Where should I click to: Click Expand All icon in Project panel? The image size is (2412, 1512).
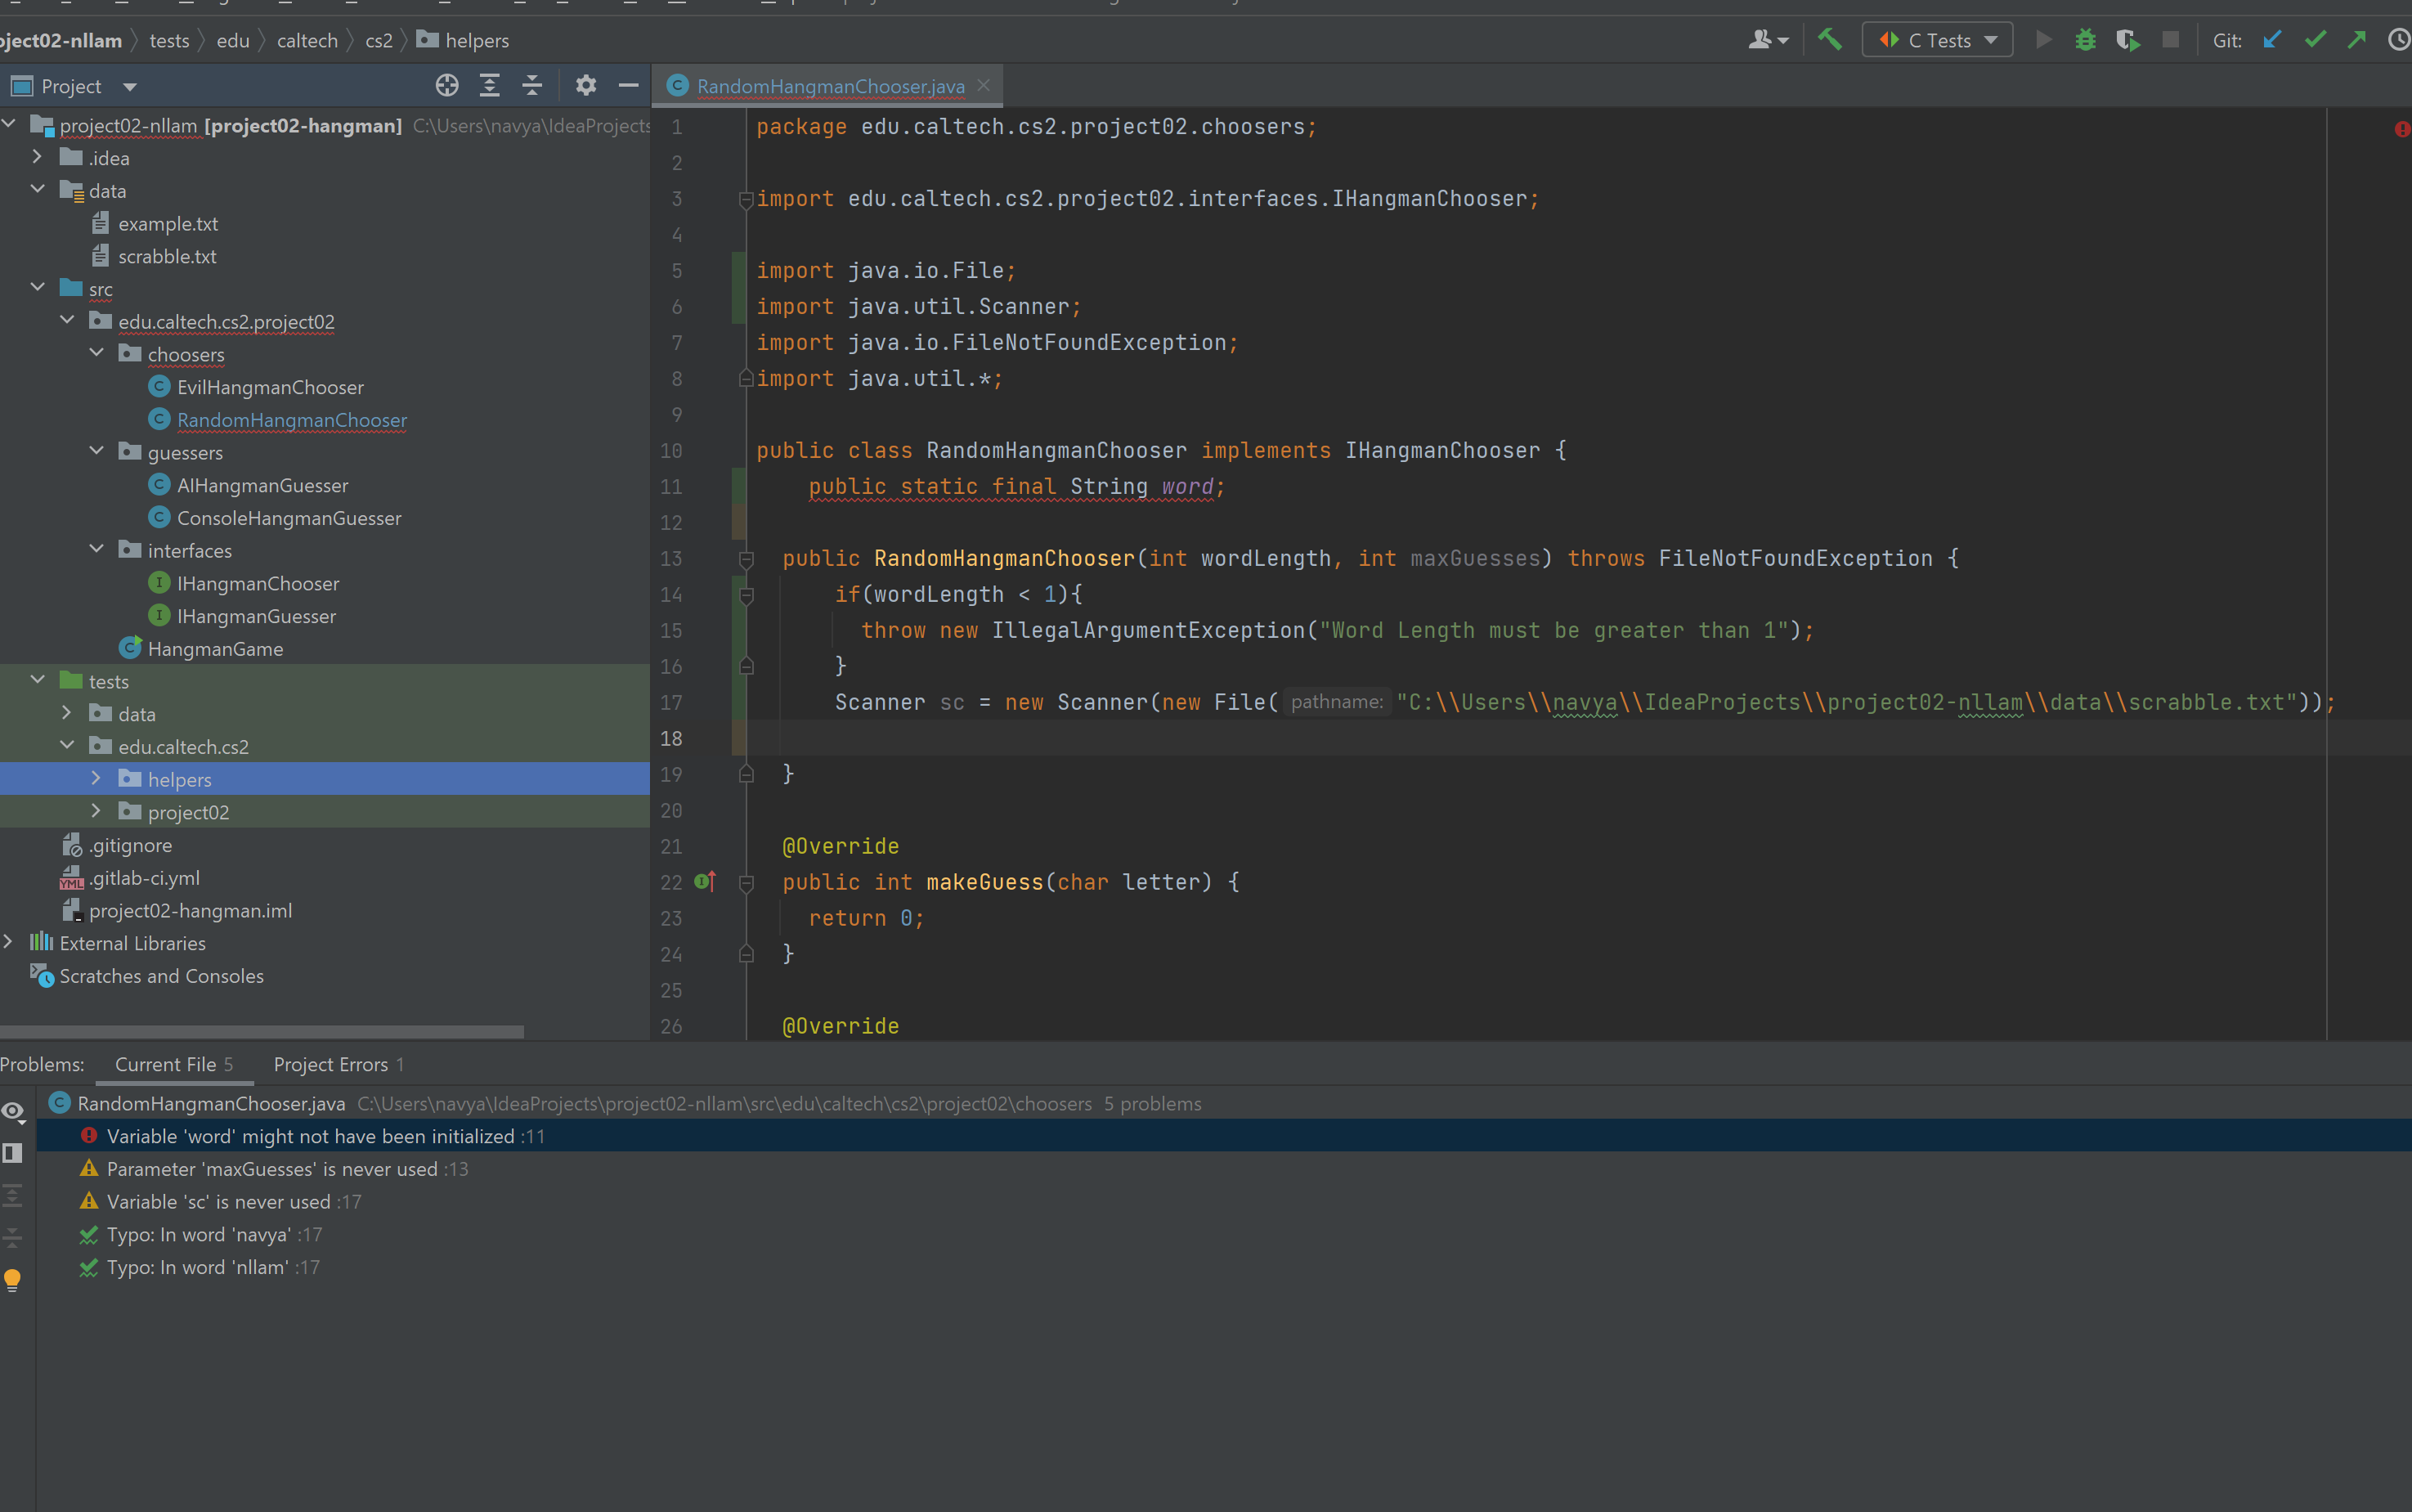coord(490,86)
